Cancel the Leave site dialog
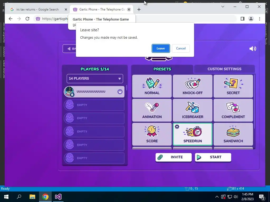 pyautogui.click(x=181, y=48)
